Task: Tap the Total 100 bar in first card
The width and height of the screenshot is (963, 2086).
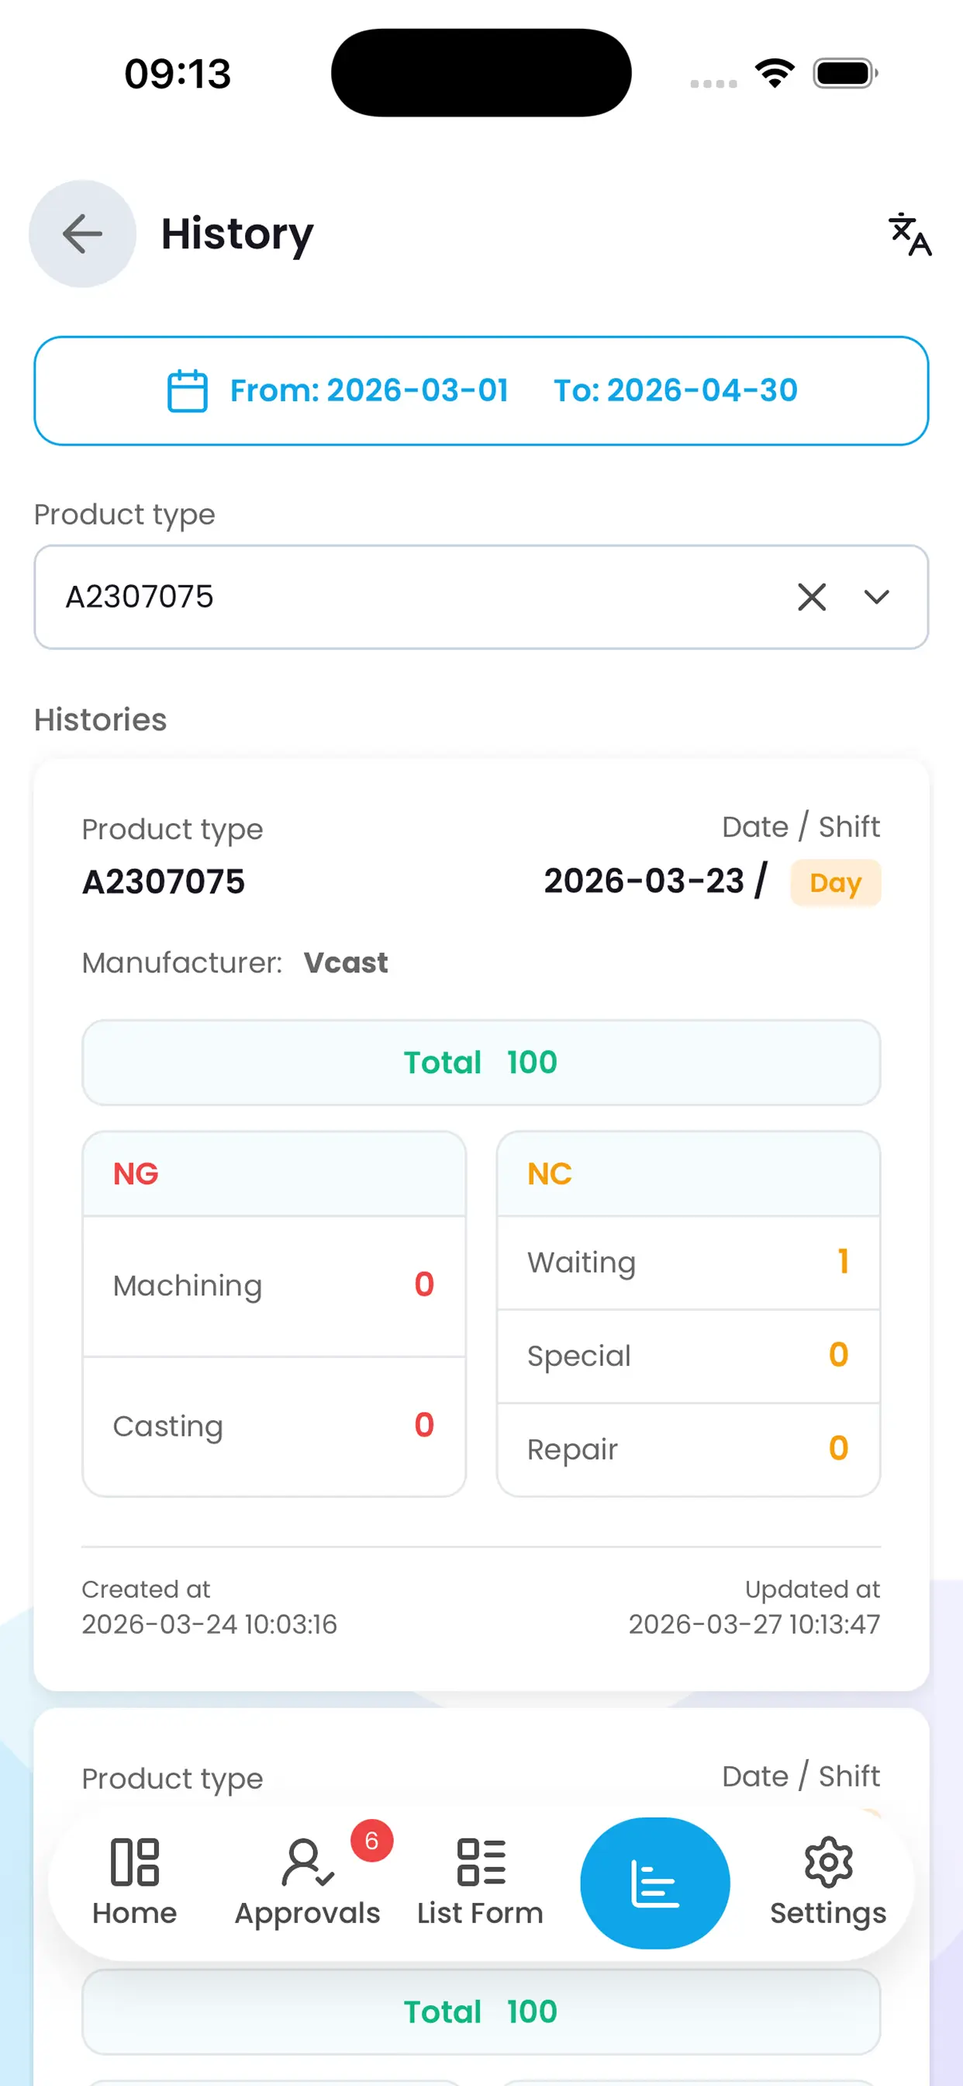Action: tap(481, 1062)
